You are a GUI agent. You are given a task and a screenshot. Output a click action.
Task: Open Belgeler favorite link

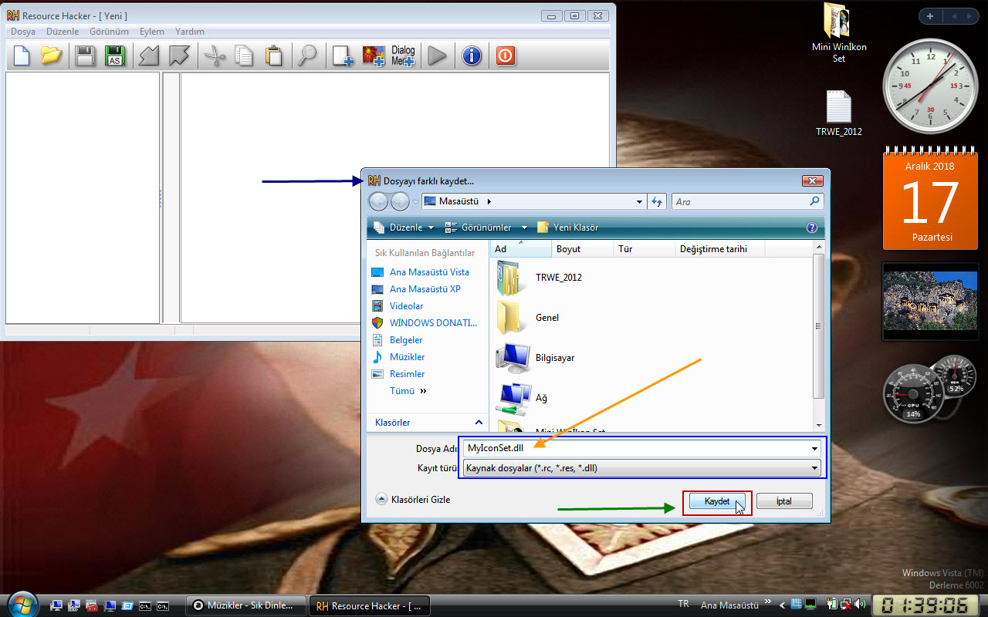point(406,340)
